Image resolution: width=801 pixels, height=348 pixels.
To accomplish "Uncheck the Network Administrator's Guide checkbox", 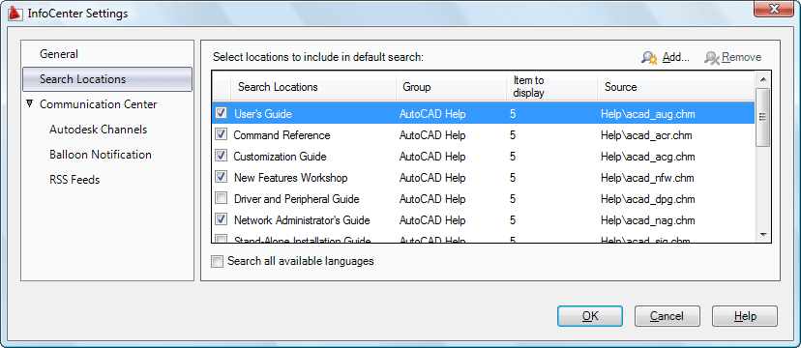I will 222,219.
